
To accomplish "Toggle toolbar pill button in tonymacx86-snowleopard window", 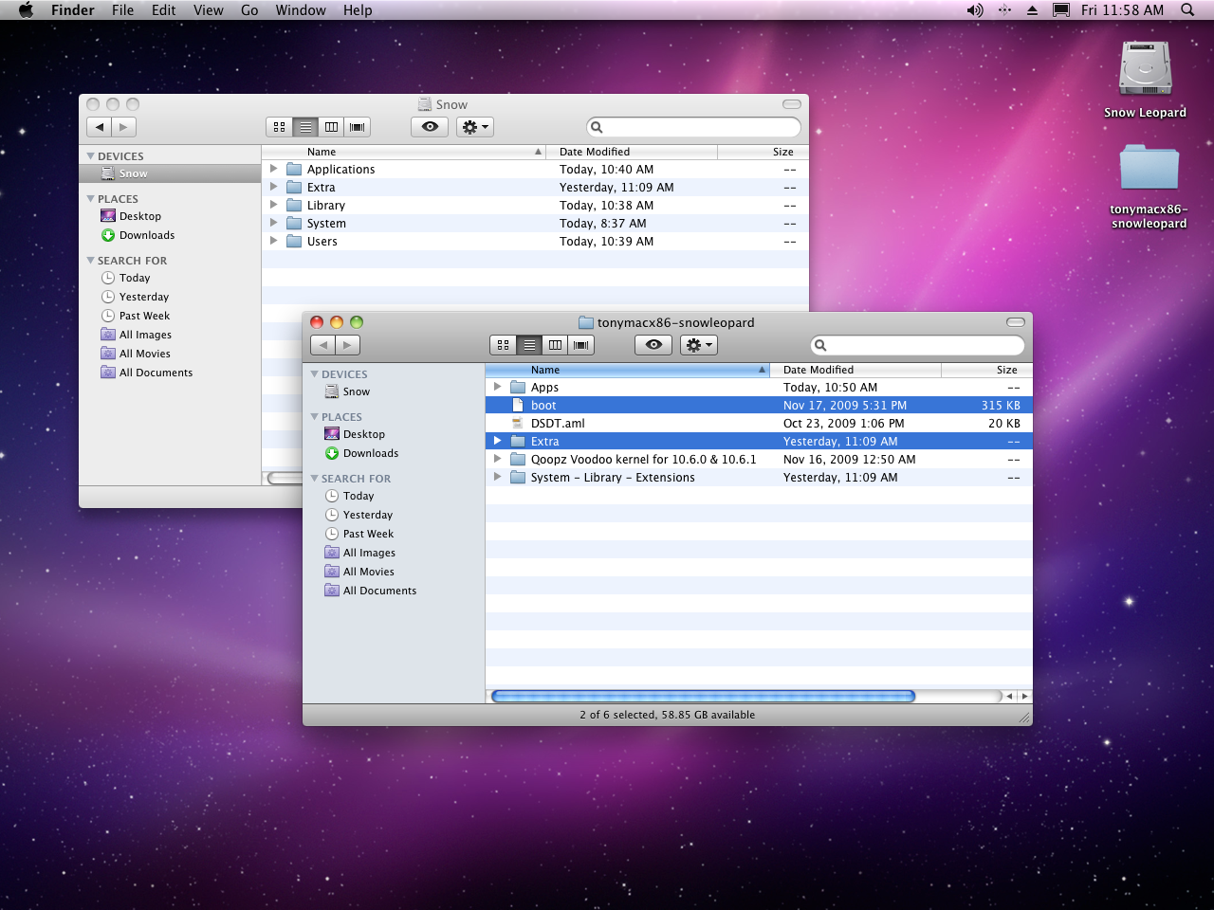I will tap(1016, 322).
